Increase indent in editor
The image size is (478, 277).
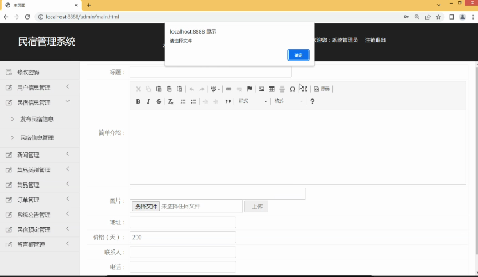[216, 101]
